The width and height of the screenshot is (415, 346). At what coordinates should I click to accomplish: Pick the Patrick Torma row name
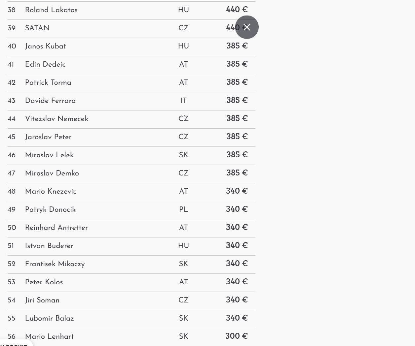tap(48, 82)
